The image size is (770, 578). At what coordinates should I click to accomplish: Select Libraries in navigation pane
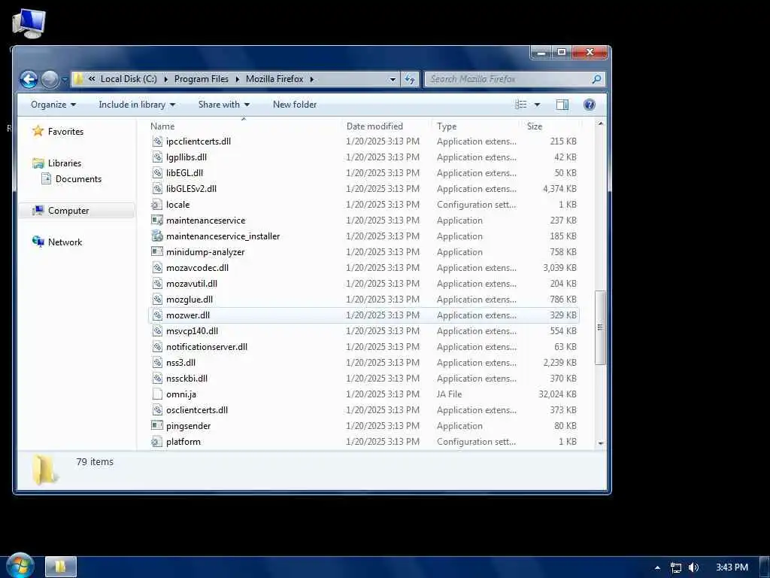pos(57,163)
